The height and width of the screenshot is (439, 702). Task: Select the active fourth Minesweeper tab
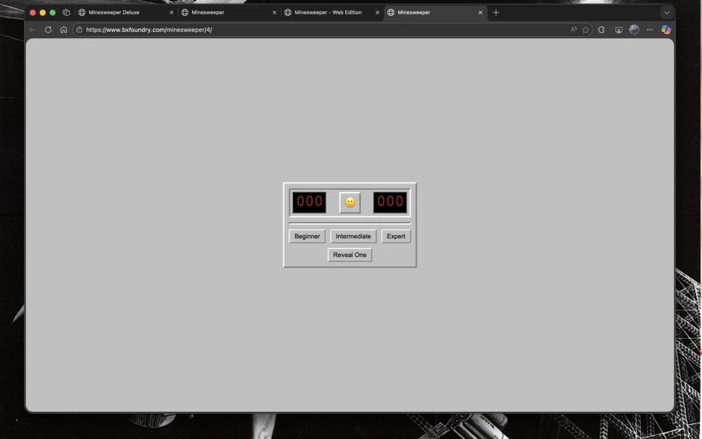(x=434, y=12)
